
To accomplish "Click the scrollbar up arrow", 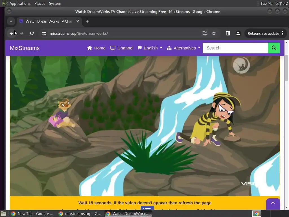I will 286,42.
